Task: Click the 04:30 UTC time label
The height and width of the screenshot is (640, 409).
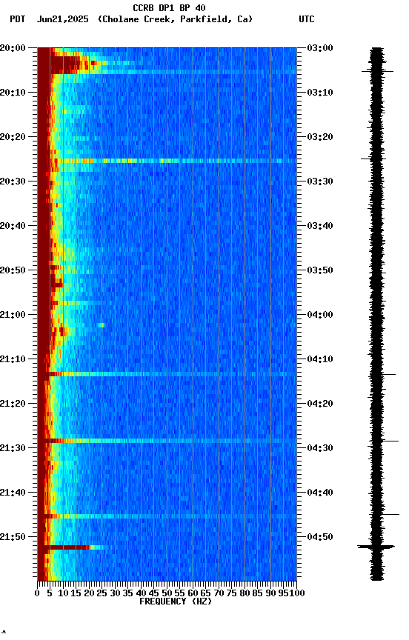Action: 320,449
